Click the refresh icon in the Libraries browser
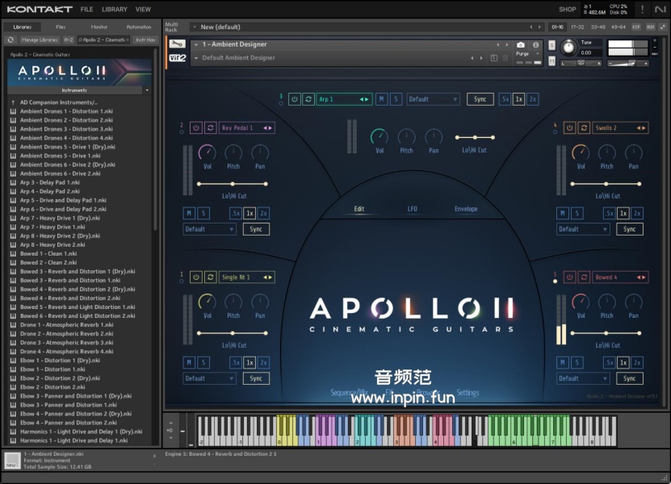This screenshot has height=484, width=671. click(x=10, y=40)
